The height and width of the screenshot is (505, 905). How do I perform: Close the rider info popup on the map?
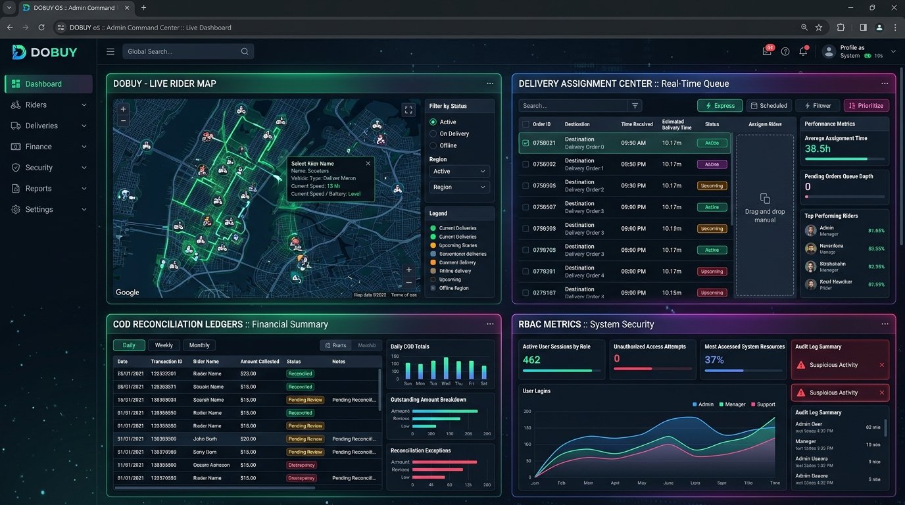pos(368,163)
